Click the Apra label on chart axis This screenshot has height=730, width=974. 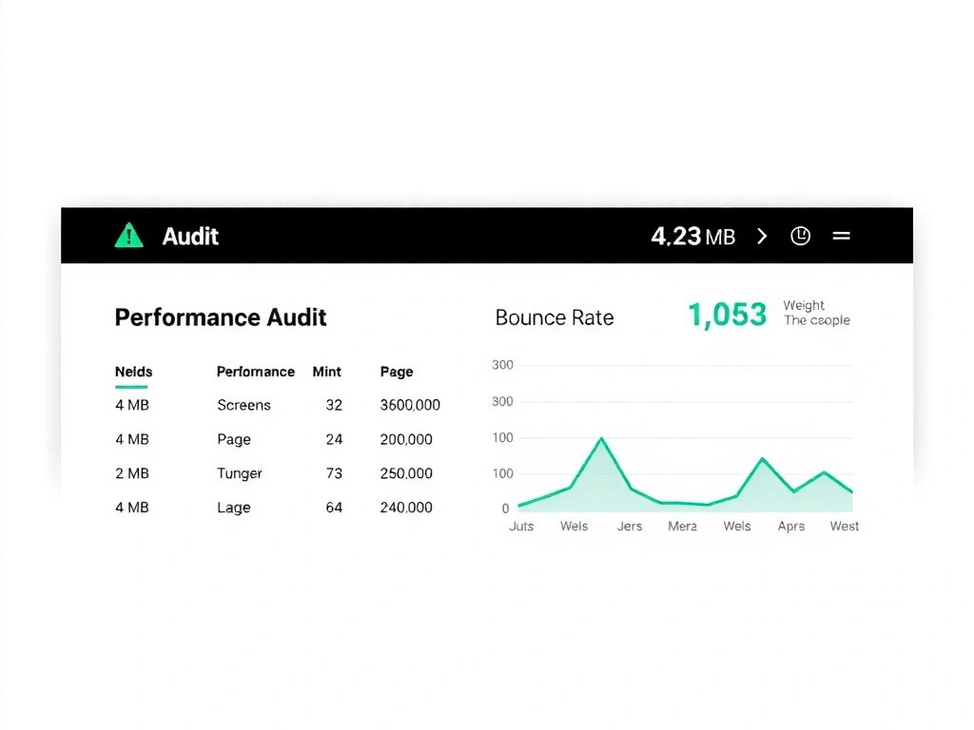tap(791, 526)
